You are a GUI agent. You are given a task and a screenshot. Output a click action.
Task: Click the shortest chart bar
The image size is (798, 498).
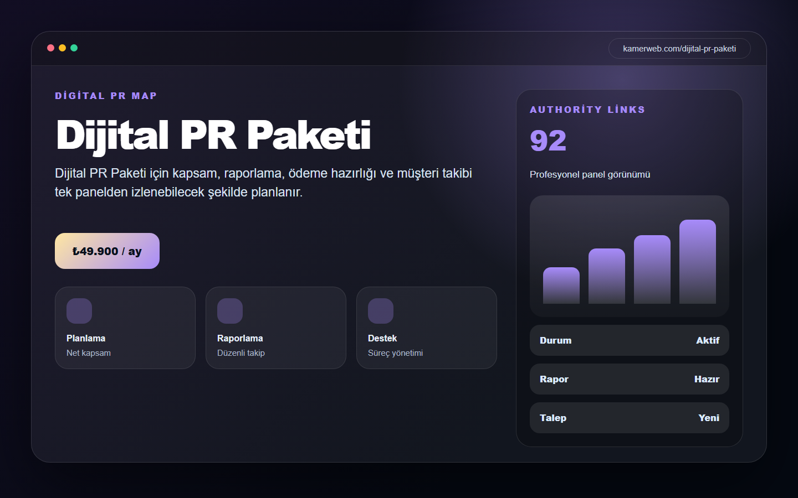[x=561, y=286]
